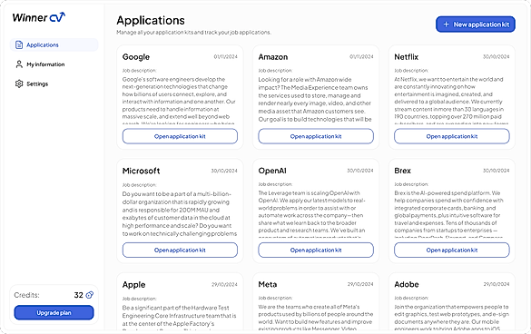Open application kit for Google
This screenshot has width=531, height=334.
[x=180, y=136]
